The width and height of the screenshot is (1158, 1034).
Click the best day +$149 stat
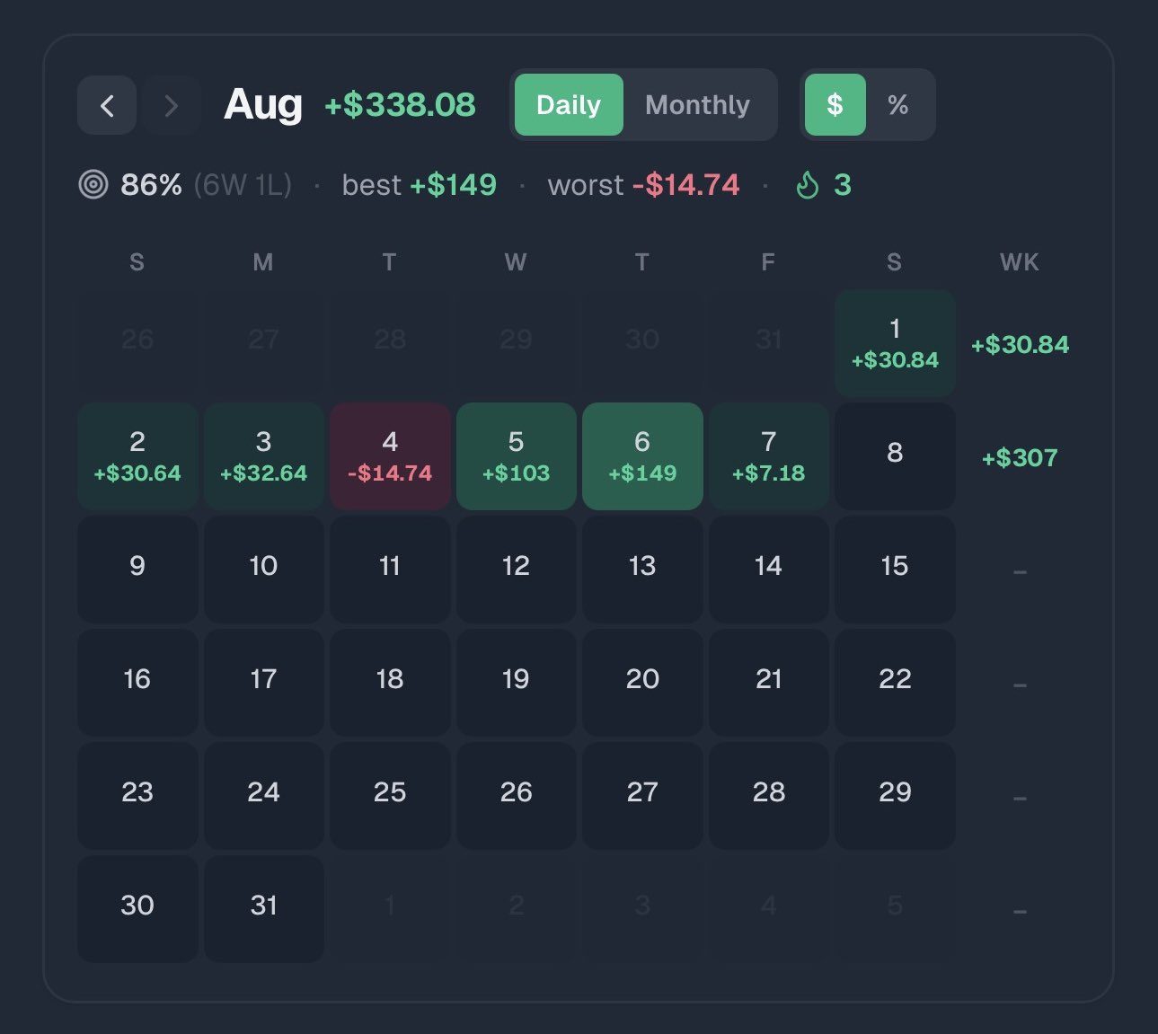pos(453,185)
